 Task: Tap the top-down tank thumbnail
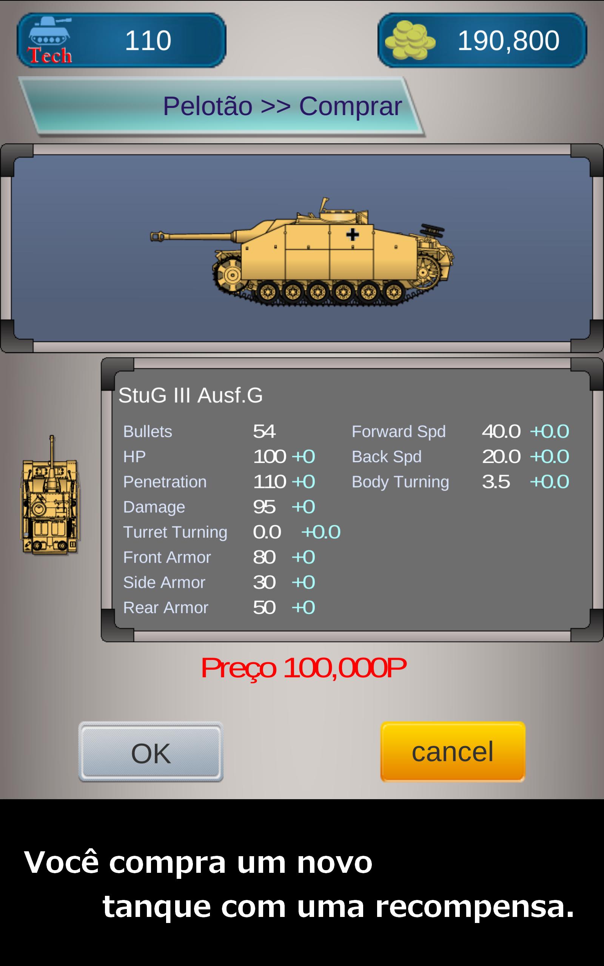coord(50,495)
